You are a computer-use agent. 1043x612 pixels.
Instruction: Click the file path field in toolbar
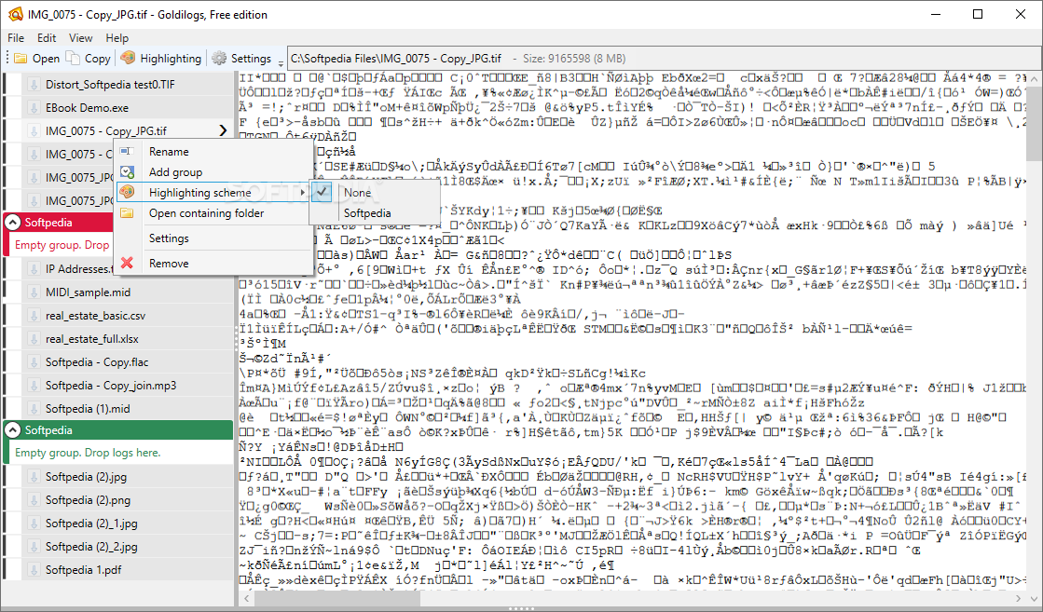click(664, 59)
